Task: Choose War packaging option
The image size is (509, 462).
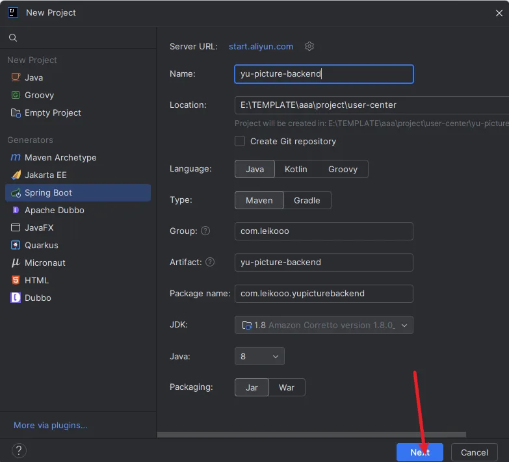Action: (287, 387)
